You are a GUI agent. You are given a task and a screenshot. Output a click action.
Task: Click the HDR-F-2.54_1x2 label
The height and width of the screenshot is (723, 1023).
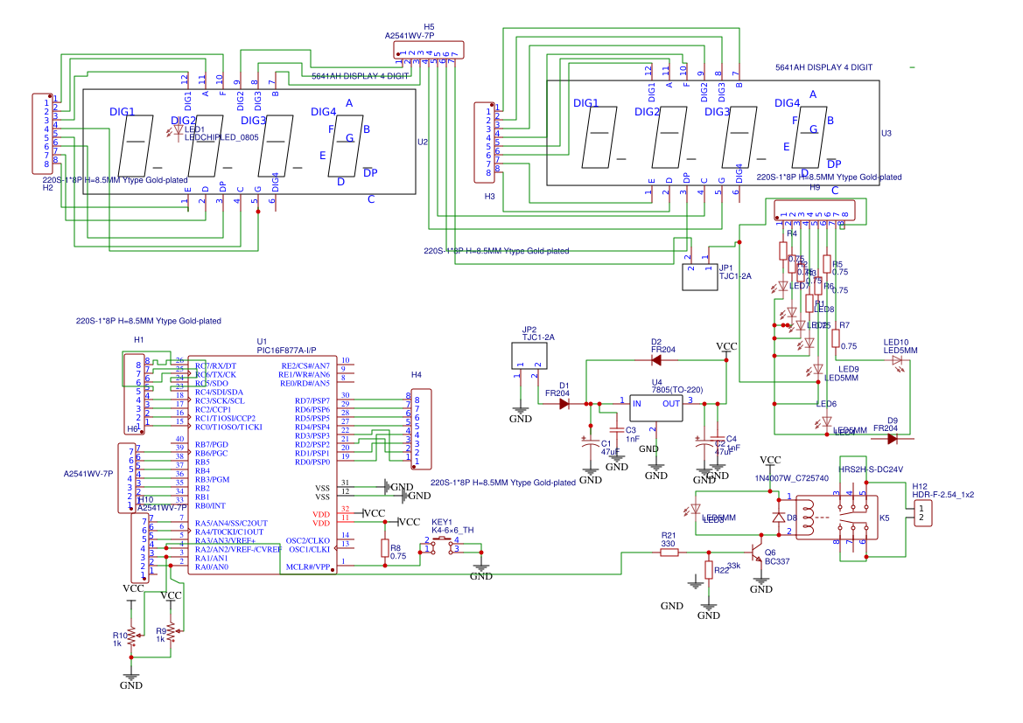click(x=943, y=495)
